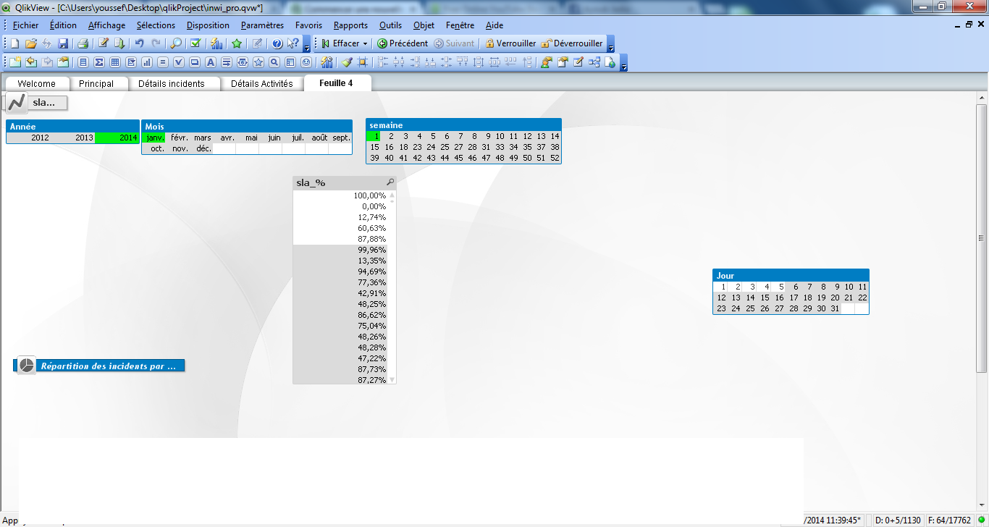This screenshot has width=989, height=527.
Task: Create a Current Selections Box object
Action: 178,62
